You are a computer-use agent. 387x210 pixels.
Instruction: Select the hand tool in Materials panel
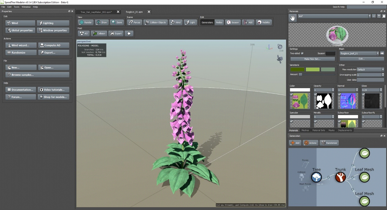point(293,18)
